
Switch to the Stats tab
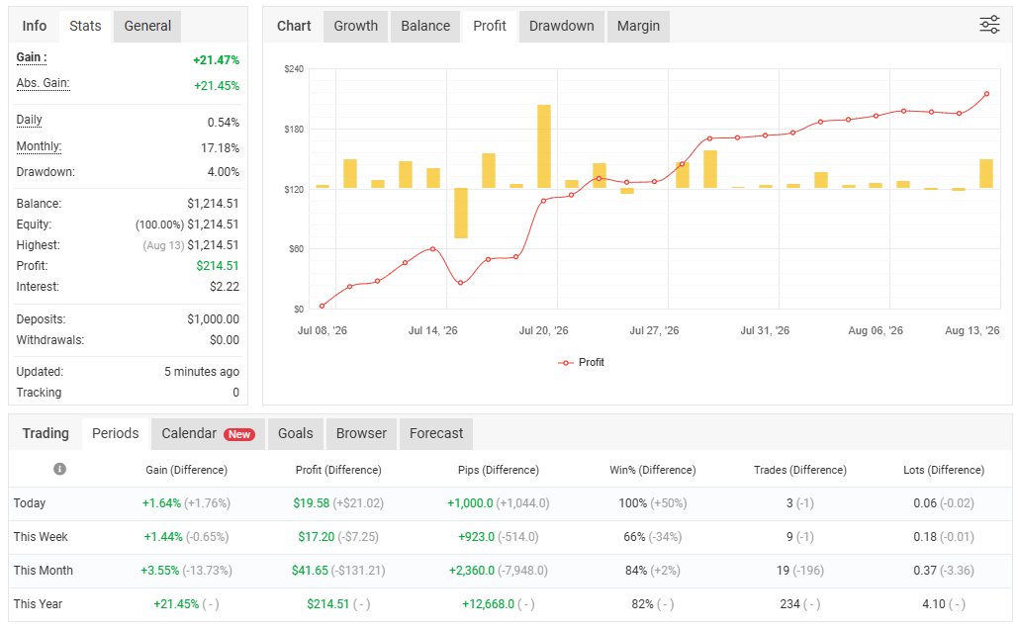(85, 26)
